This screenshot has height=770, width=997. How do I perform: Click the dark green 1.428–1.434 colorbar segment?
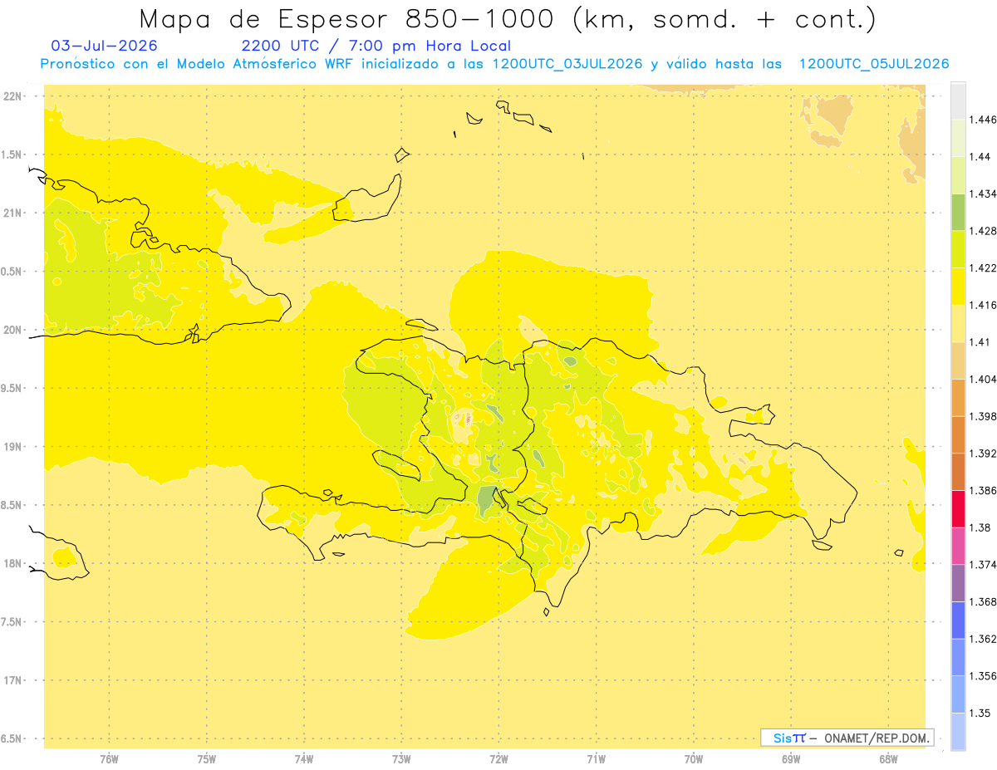coord(958,212)
